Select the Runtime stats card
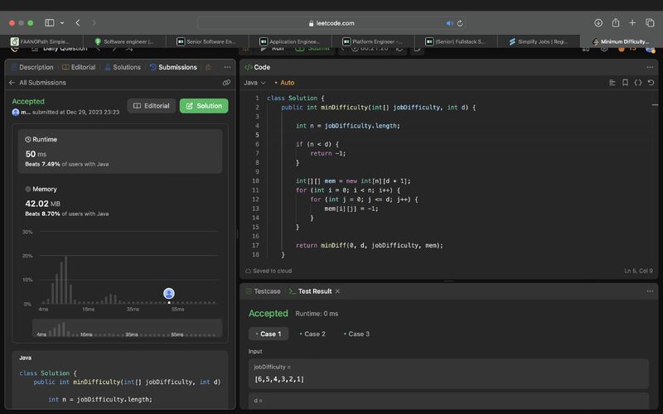663x414 pixels. click(x=120, y=152)
